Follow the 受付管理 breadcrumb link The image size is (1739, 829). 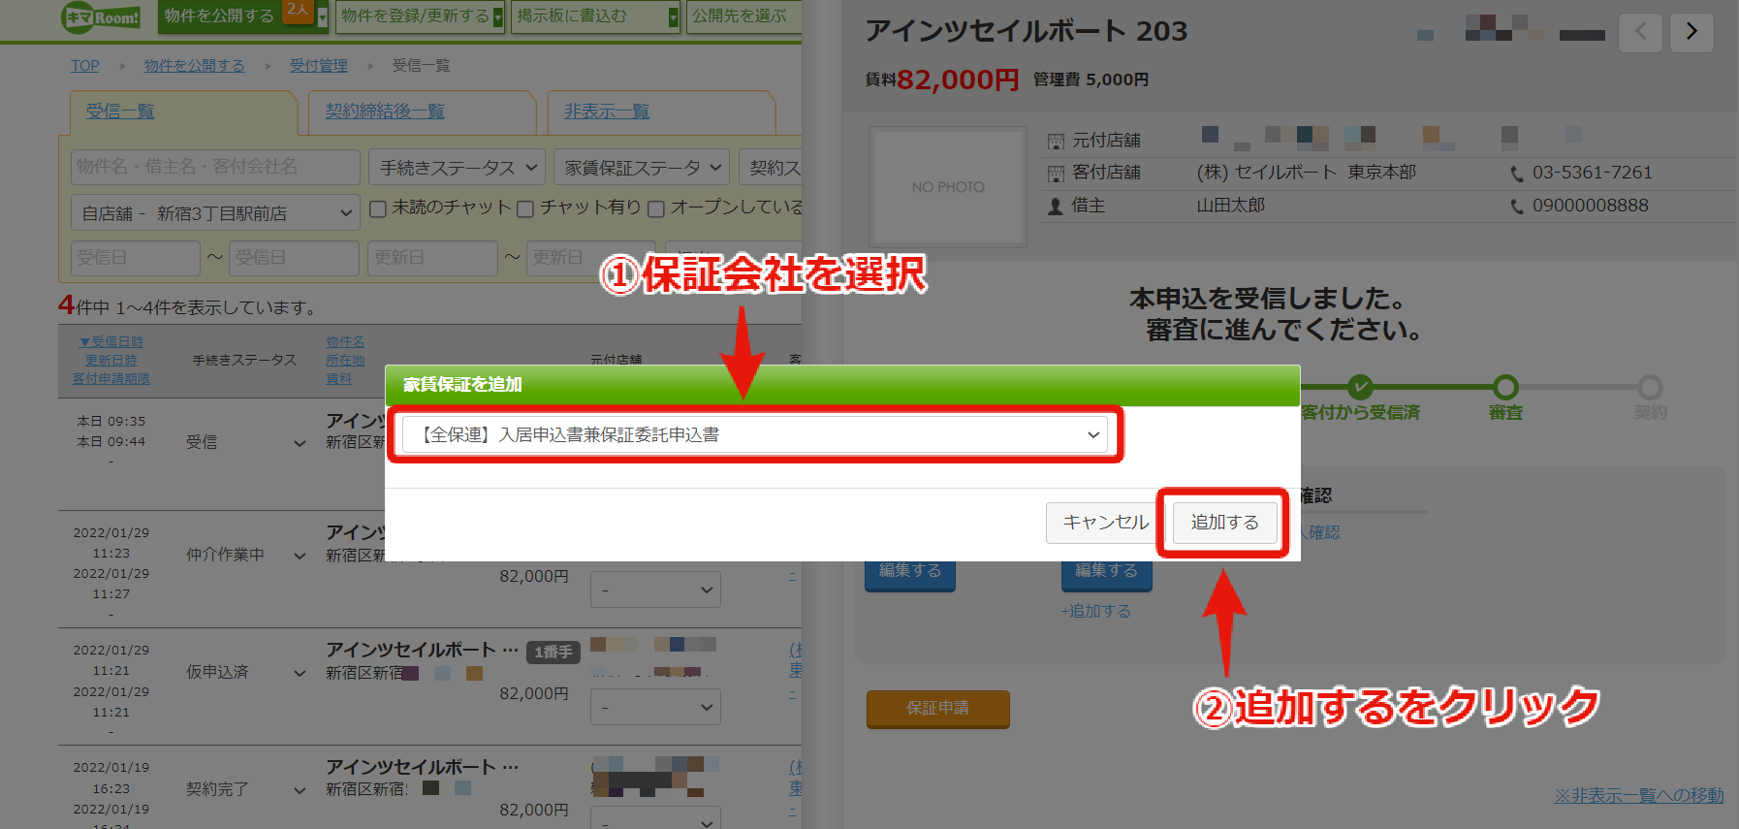318,66
